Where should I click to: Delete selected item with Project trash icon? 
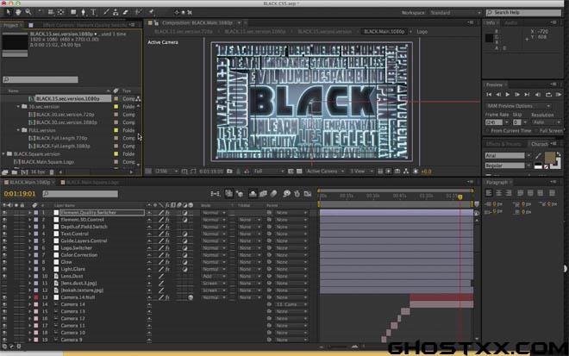coord(52,172)
